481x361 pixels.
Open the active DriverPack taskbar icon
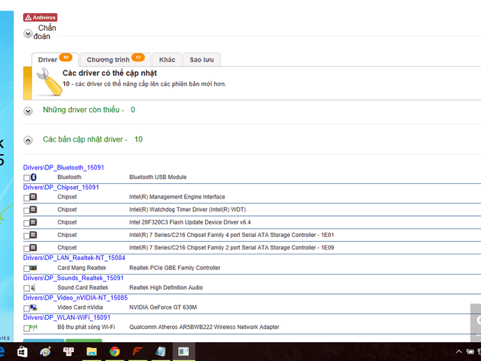[x=183, y=351]
